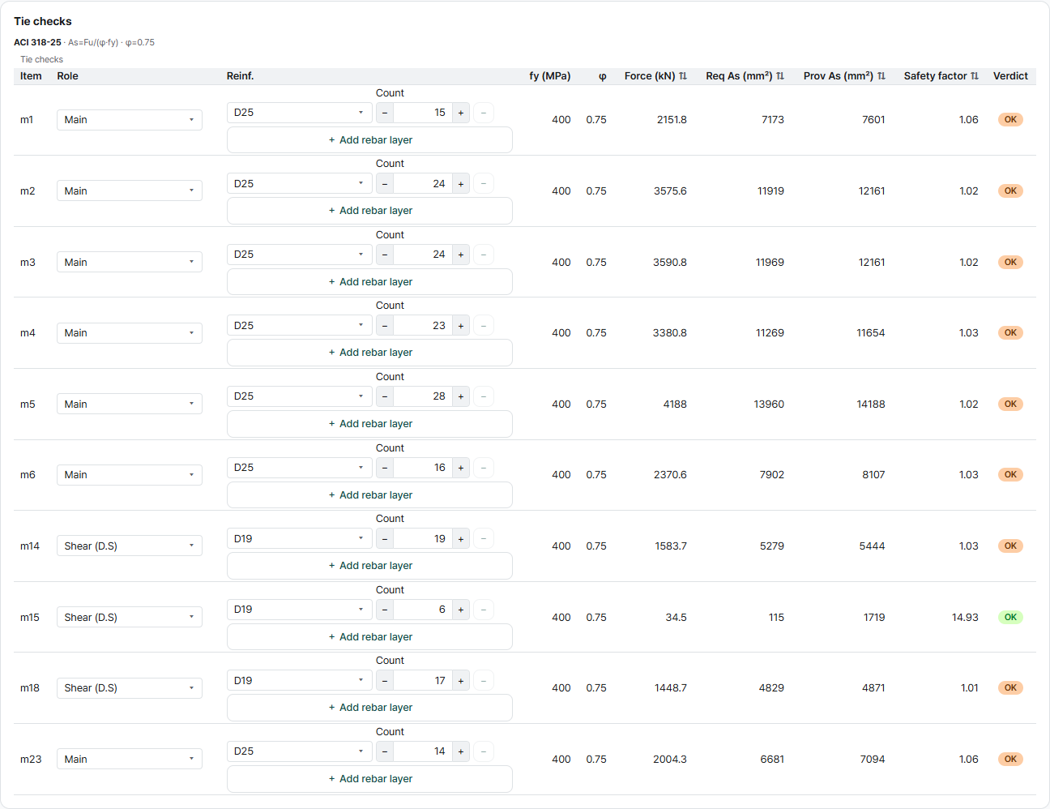Screen dimensions: 1050x809
Task: Remove the rebar layer for m3
Action: (484, 255)
